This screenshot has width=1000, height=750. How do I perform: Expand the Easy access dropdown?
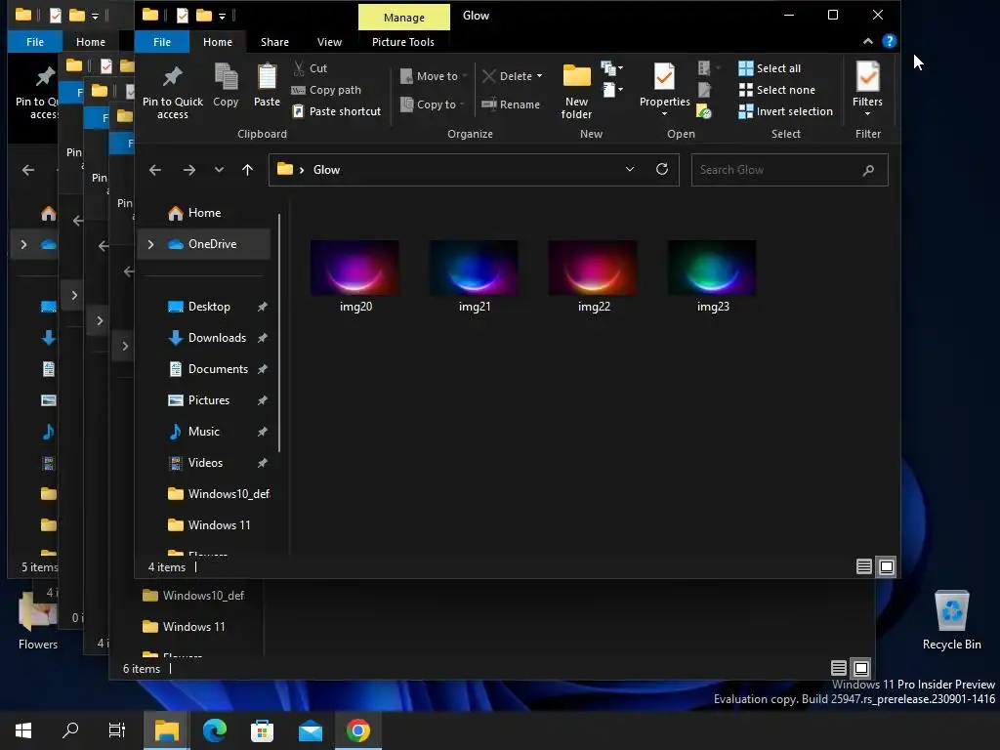(613, 90)
